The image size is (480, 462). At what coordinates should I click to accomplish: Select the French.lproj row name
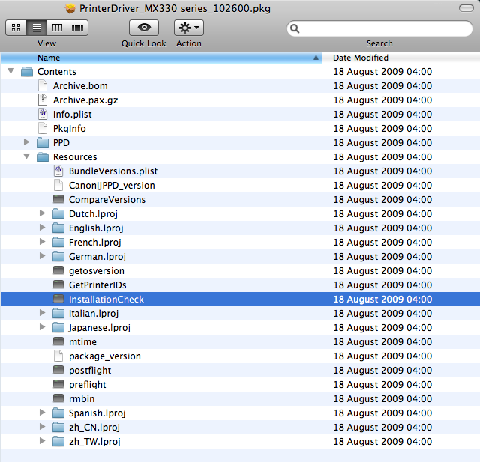95,243
